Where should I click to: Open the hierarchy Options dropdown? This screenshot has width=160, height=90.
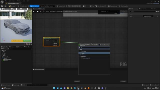tap(4, 49)
